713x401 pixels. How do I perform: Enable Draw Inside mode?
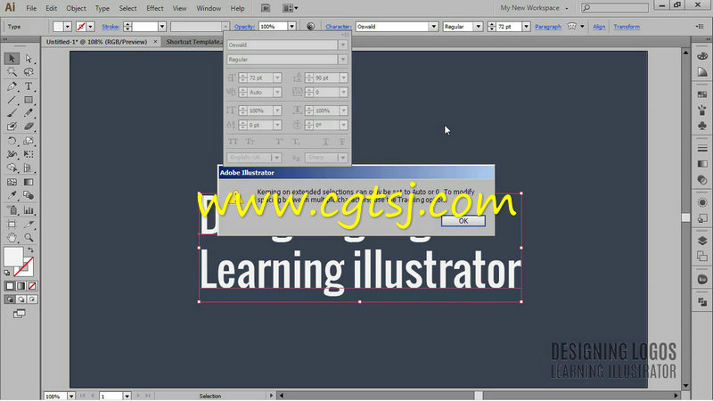coord(32,299)
